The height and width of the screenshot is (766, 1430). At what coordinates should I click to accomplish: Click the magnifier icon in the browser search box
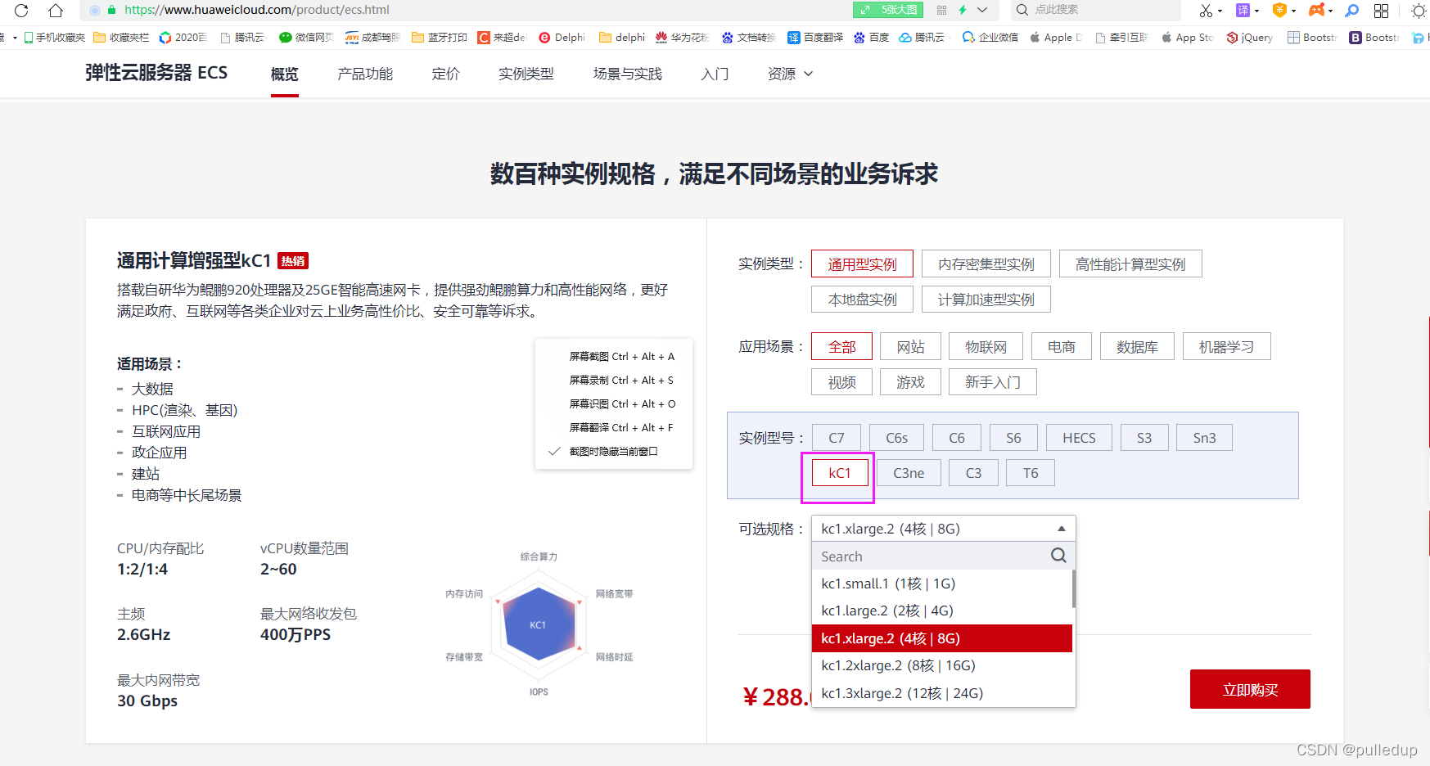click(x=1022, y=10)
